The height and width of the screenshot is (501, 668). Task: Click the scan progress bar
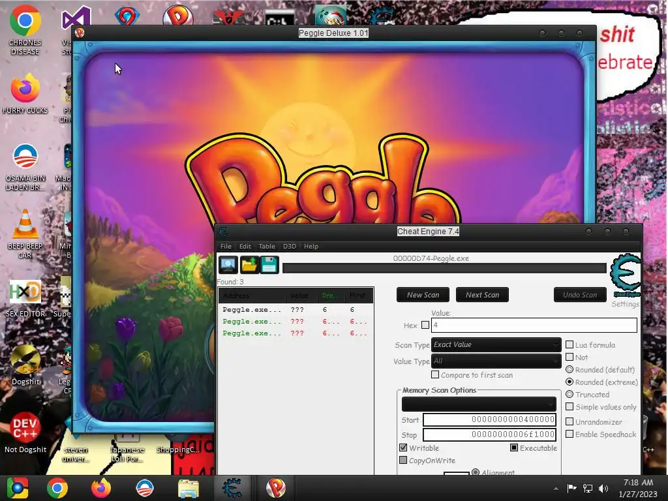coord(444,268)
